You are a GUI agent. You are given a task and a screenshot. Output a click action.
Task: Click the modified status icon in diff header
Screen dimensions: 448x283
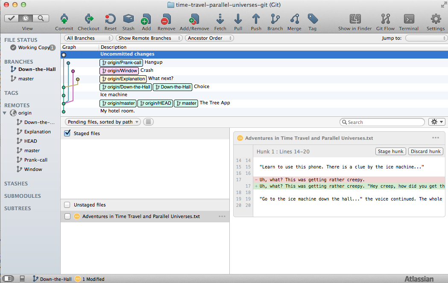tap(240, 138)
